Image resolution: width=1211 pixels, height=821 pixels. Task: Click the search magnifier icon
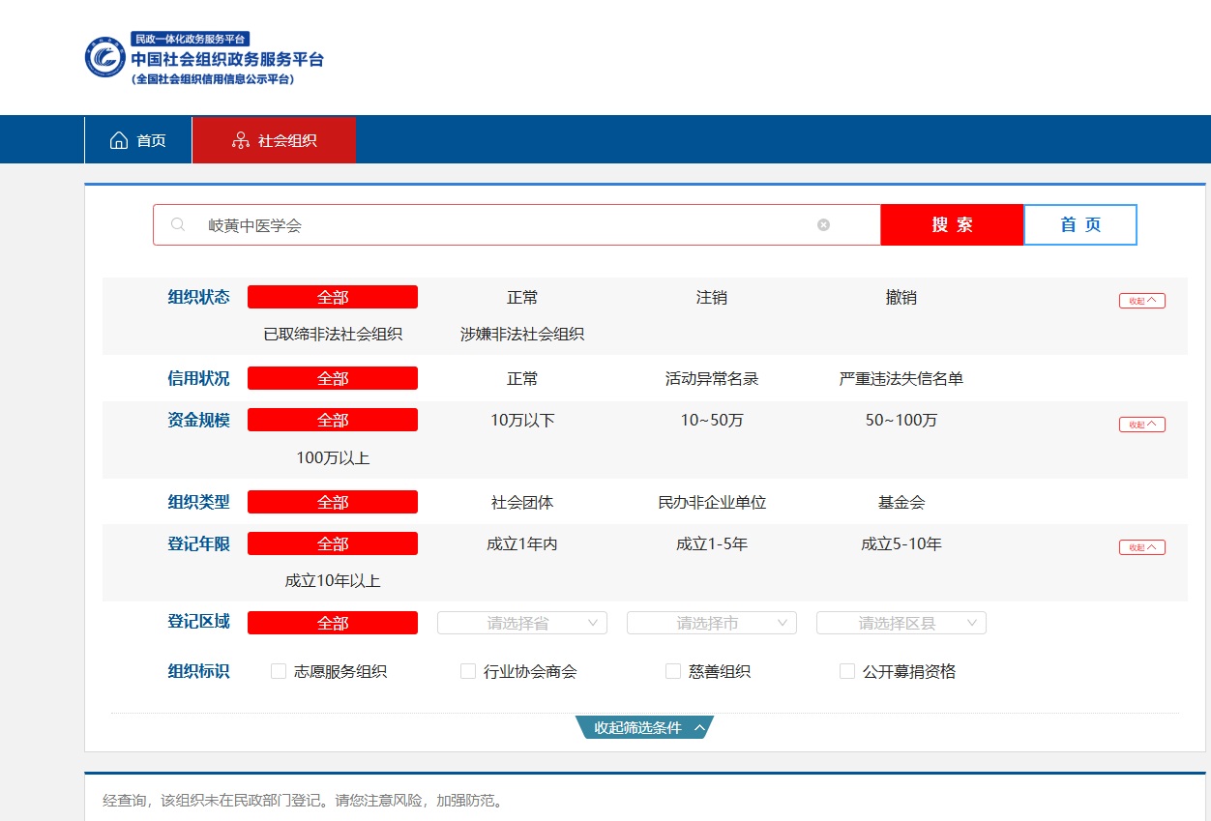[178, 224]
